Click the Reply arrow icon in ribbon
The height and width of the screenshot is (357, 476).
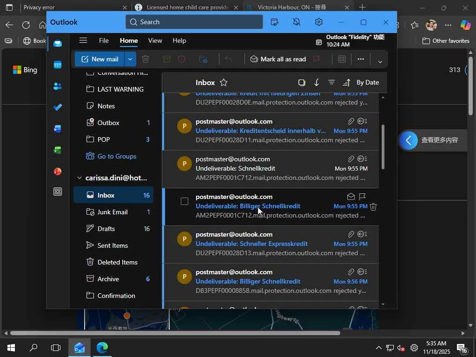(229, 59)
